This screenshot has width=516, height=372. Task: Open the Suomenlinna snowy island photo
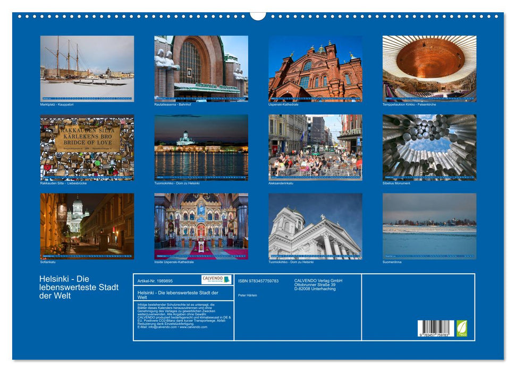(429, 226)
